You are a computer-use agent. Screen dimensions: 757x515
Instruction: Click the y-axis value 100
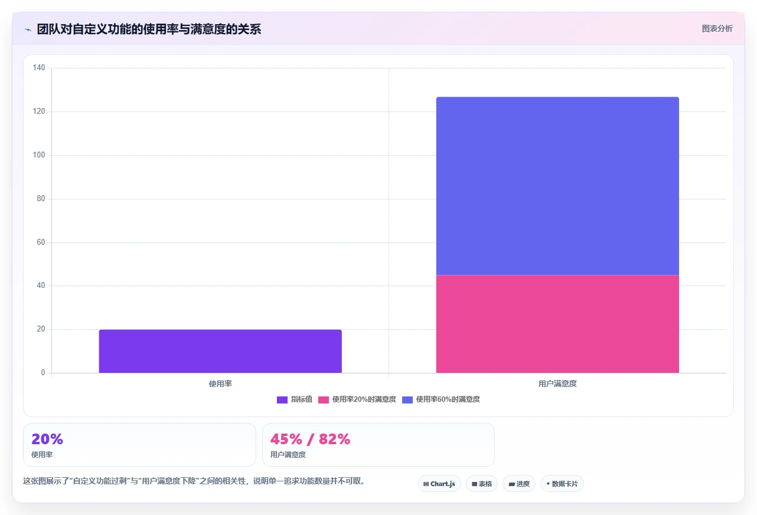(39, 155)
